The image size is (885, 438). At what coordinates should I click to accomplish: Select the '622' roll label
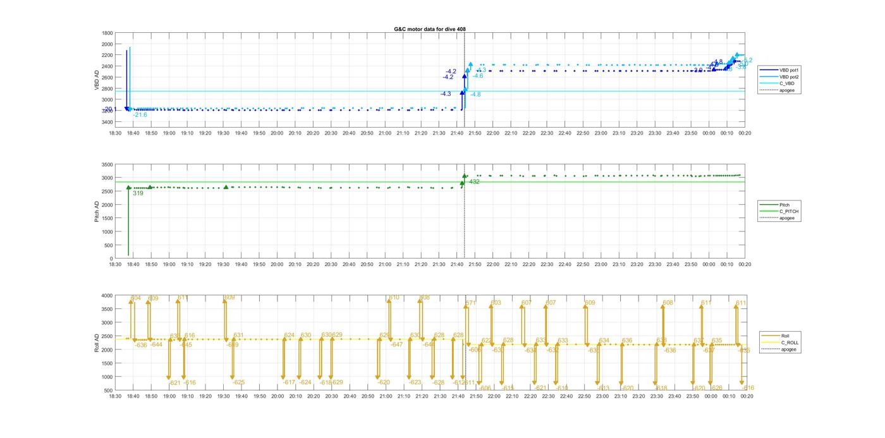[487, 341]
